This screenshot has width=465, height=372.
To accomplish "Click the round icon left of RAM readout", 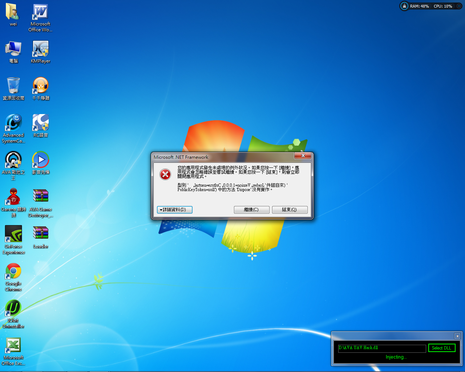I will point(404,6).
